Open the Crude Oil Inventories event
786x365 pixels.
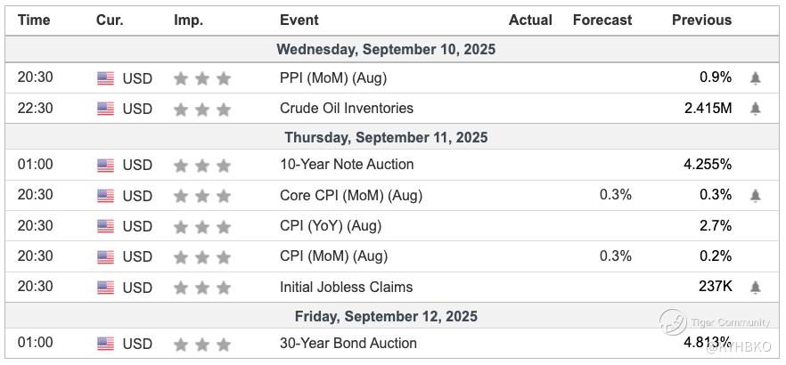[x=347, y=109]
